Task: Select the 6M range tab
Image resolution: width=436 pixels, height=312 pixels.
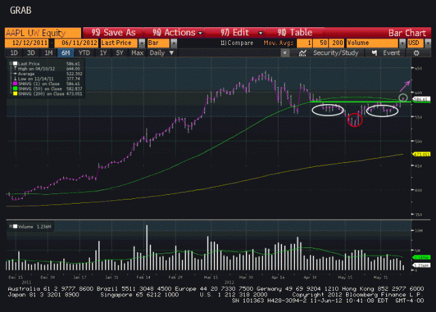Action: [65, 53]
